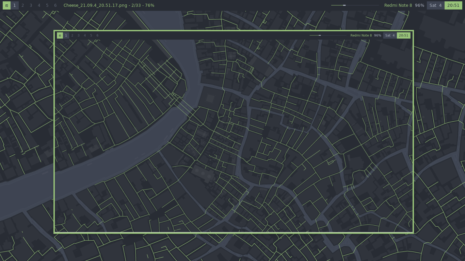Click the volume slider inside the viewed screenshot
The image size is (465, 261).
pos(328,35)
